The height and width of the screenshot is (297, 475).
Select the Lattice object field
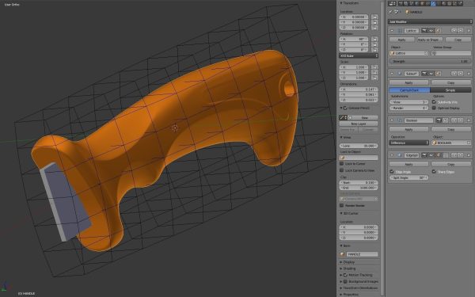tap(408, 53)
